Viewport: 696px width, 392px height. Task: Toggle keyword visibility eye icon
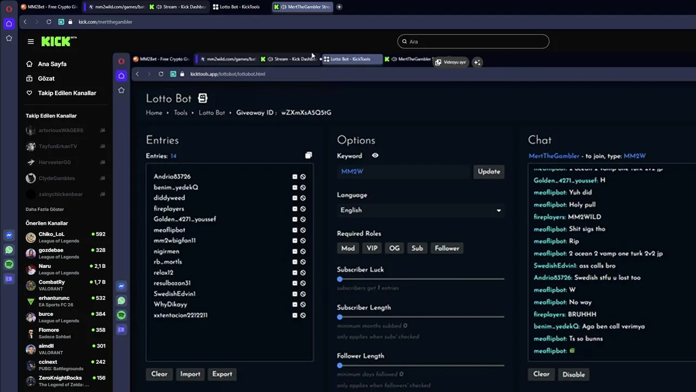375,156
